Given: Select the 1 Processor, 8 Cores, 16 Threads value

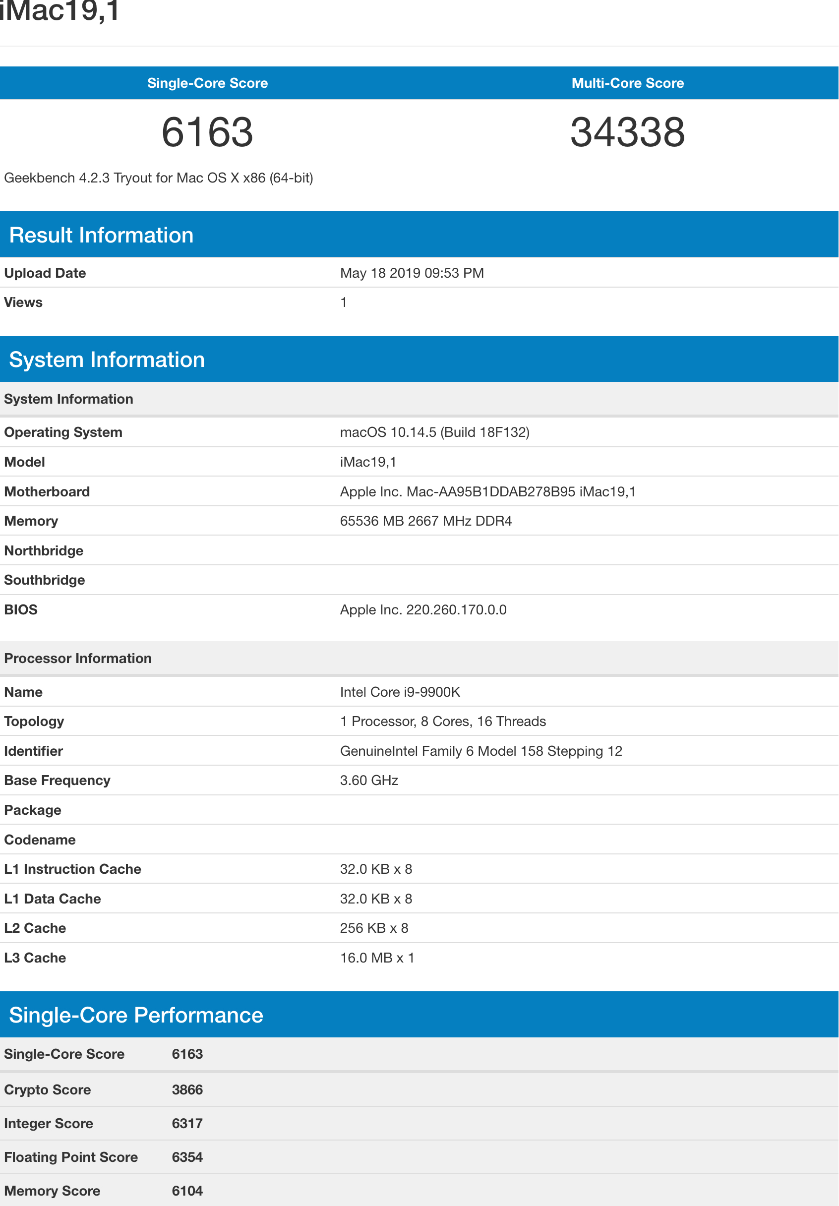Looking at the screenshot, I should click(x=443, y=722).
